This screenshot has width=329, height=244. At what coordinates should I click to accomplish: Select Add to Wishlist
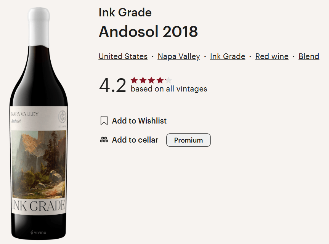139,120
